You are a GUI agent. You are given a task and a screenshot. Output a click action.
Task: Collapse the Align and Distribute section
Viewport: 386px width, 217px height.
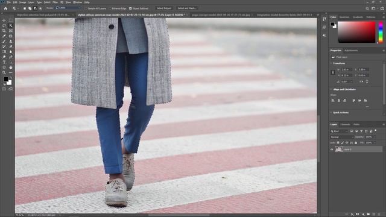(331, 89)
